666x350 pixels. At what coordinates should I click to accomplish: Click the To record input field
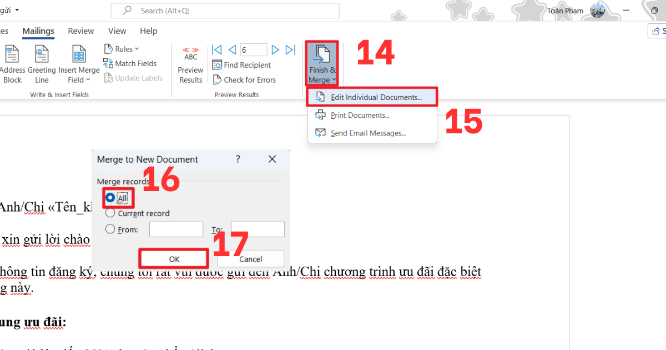258,229
